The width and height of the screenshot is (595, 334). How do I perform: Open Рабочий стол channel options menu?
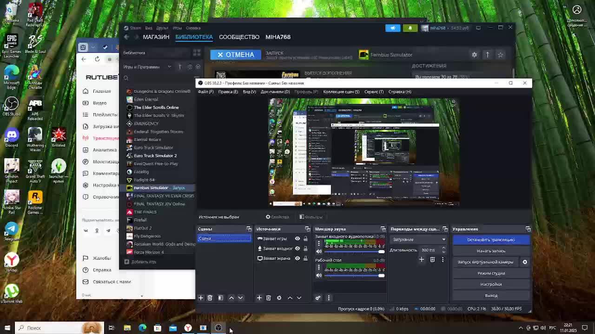pos(318,267)
